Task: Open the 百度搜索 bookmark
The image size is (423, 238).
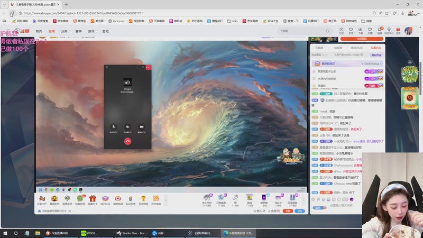Action: point(40,21)
